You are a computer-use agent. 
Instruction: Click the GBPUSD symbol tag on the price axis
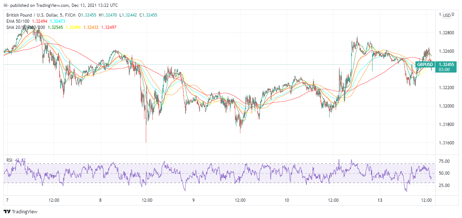tap(425, 65)
